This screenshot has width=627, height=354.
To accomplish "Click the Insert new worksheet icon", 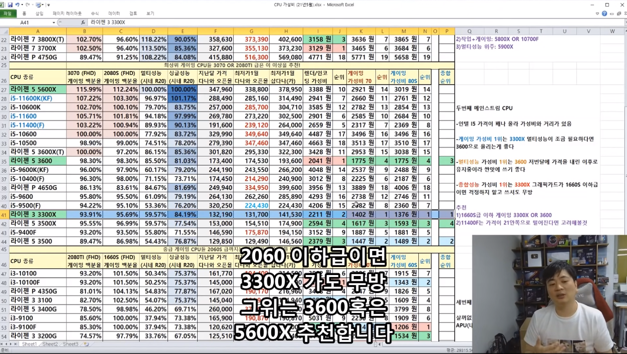I will pyautogui.click(x=87, y=344).
